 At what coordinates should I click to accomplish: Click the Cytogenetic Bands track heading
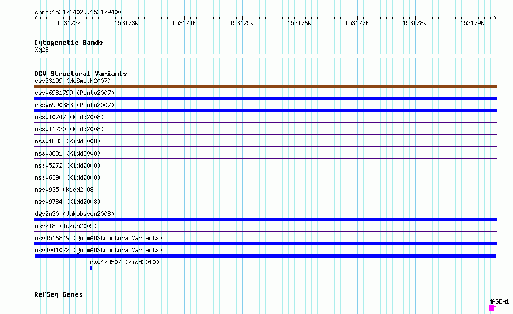pos(69,43)
